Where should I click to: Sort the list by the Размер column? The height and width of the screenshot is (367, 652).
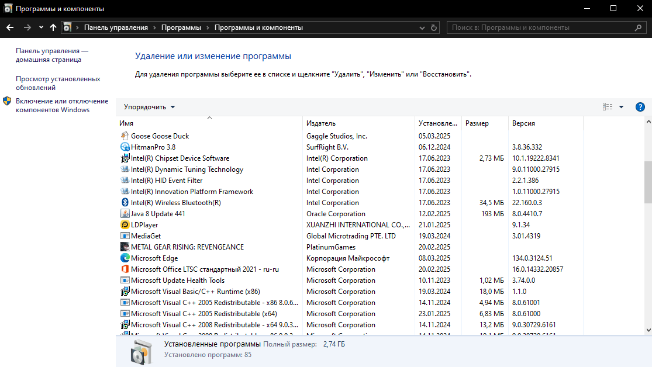coord(485,123)
